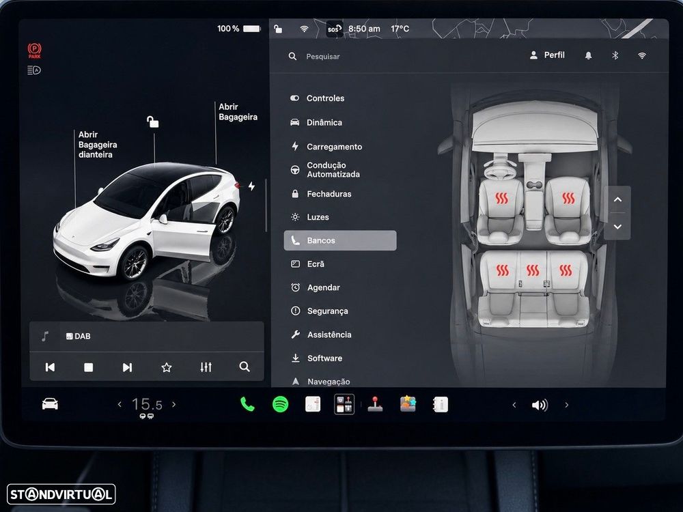Stop media playback
Screen dimensions: 683x512
tap(88, 367)
